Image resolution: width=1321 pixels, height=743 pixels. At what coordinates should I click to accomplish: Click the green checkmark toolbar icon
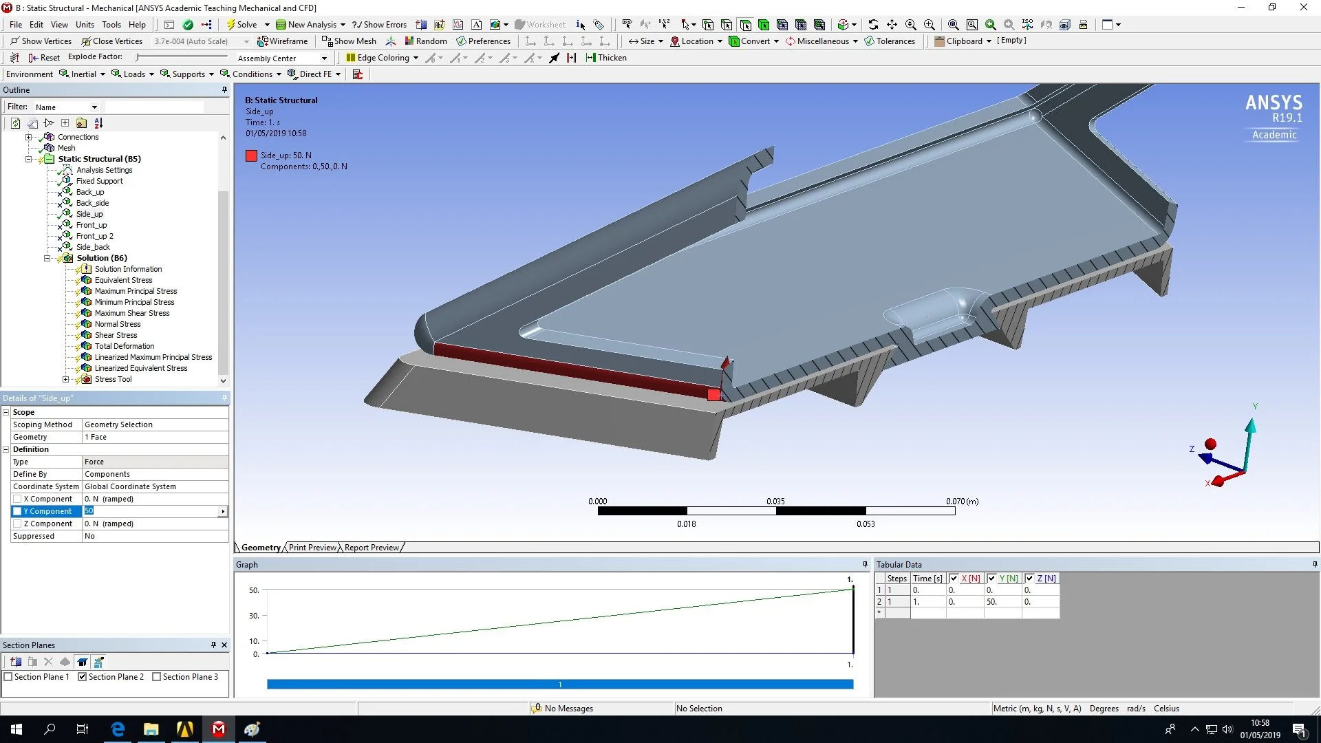(188, 25)
